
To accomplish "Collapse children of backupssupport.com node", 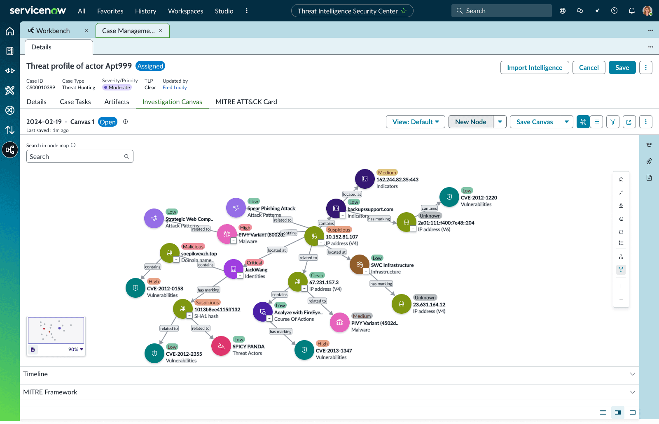I will (343, 215).
